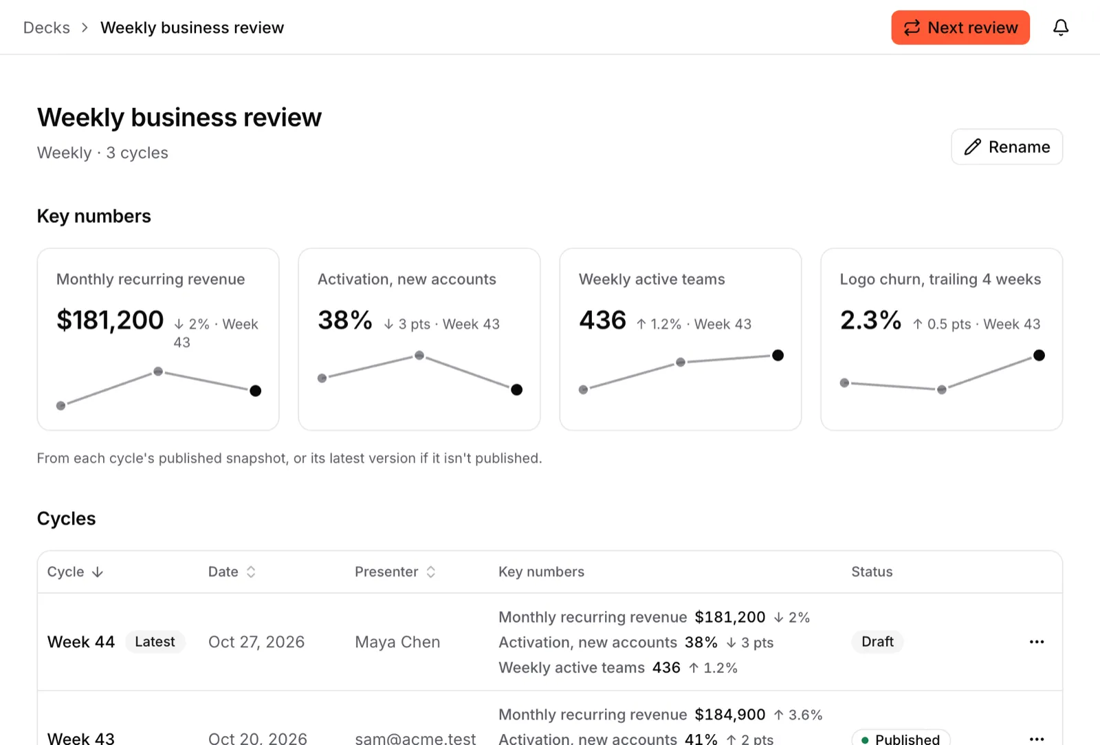Click the 38% activation value

(345, 320)
